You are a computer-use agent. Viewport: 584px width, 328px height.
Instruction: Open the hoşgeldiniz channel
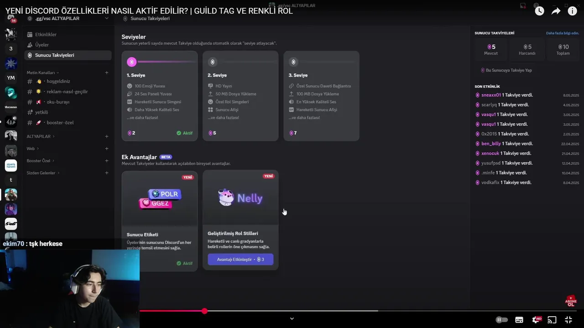click(x=68, y=81)
